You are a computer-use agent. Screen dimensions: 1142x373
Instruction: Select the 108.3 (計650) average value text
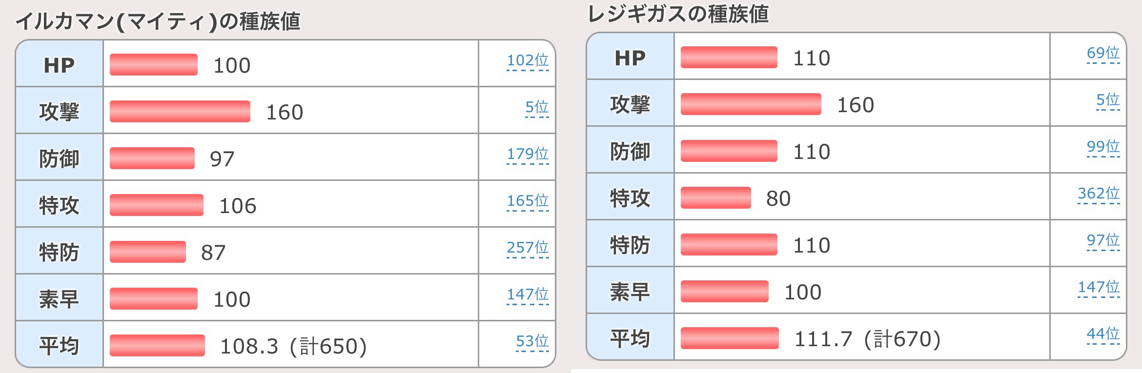(x=293, y=346)
